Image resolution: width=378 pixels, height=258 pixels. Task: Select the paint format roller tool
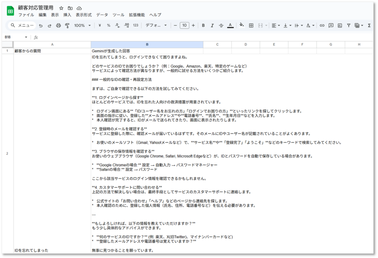click(x=67, y=26)
